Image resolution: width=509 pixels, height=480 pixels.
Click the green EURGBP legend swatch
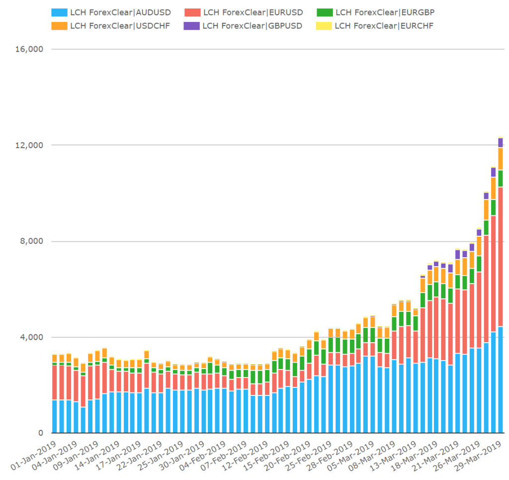tap(325, 12)
